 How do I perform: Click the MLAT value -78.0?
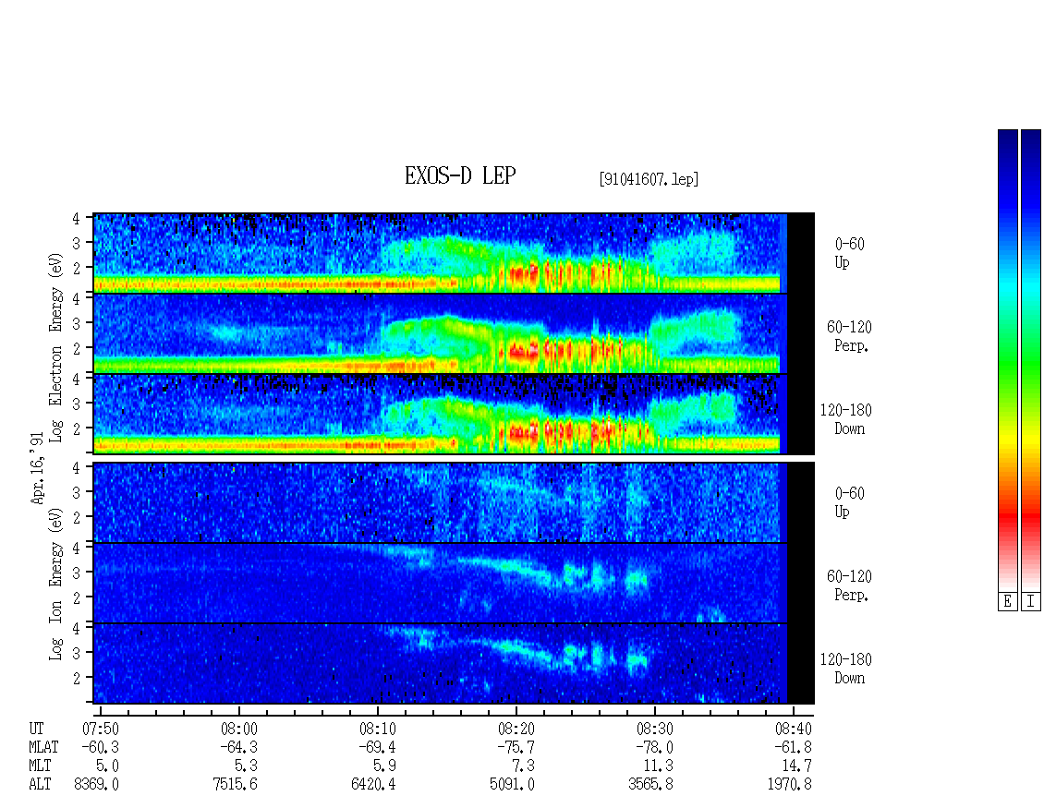coord(654,747)
